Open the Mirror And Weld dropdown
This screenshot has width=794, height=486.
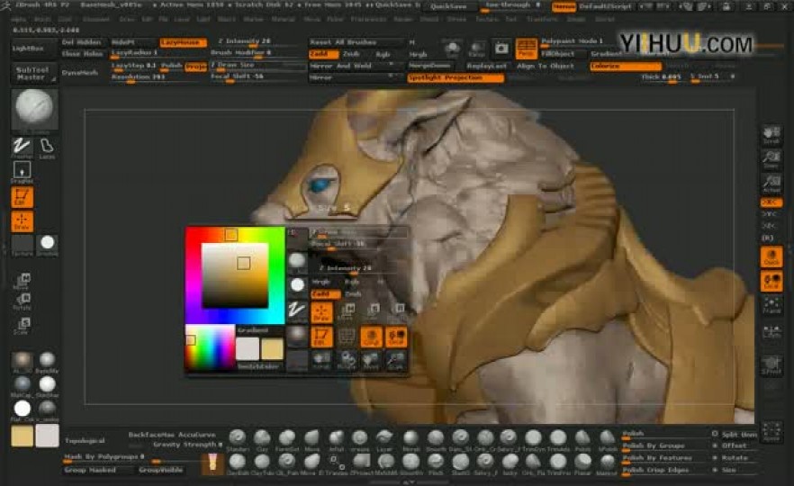(x=356, y=66)
